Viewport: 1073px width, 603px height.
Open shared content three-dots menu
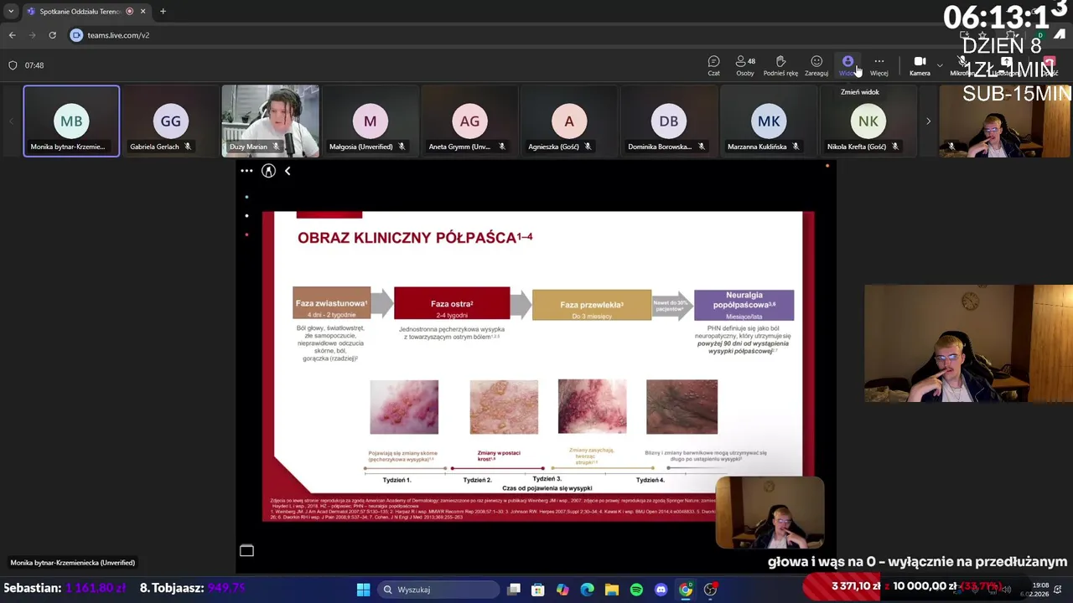click(x=246, y=171)
